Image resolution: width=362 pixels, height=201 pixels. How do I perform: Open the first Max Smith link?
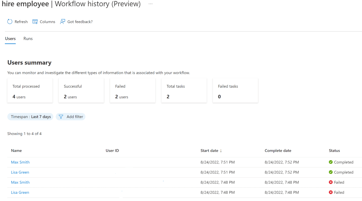pyautogui.click(x=20, y=162)
